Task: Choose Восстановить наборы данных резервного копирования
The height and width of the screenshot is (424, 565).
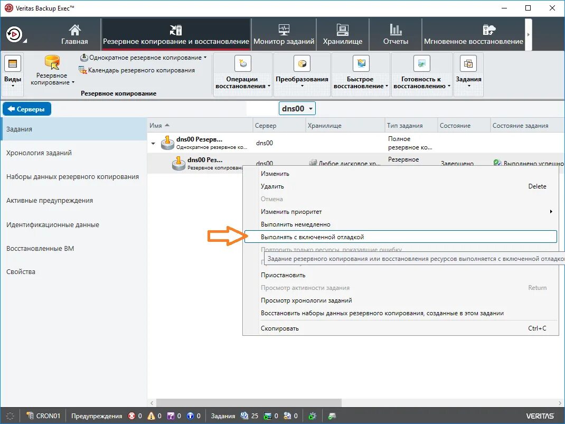Action: (401, 313)
